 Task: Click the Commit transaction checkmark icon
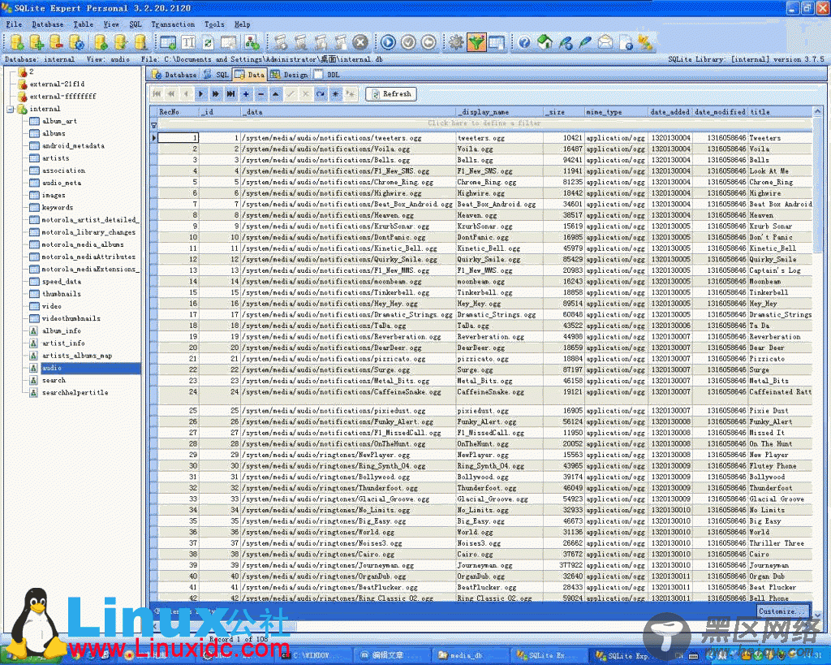(x=408, y=42)
